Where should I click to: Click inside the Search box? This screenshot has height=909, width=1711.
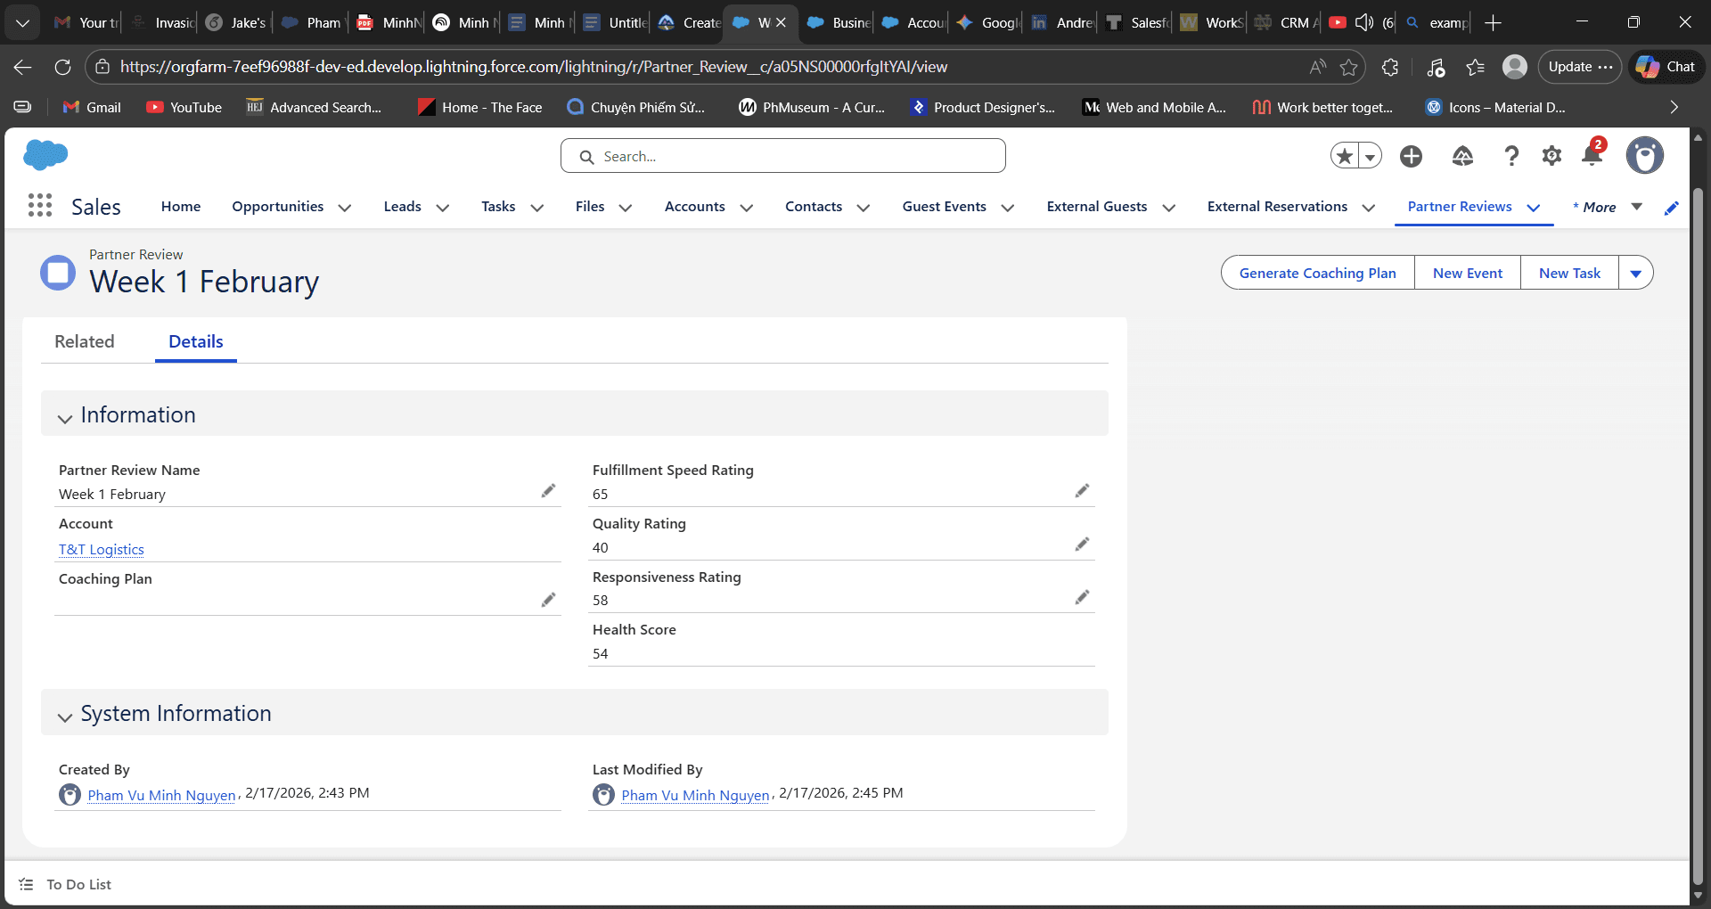pyautogui.click(x=782, y=155)
